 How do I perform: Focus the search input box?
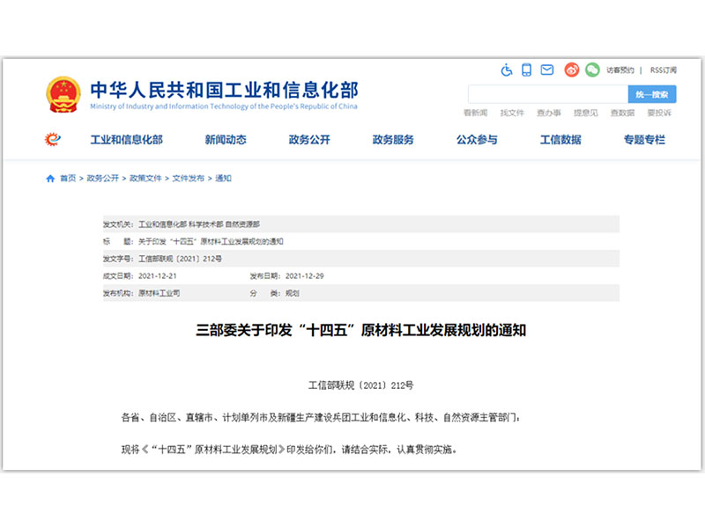(548, 94)
